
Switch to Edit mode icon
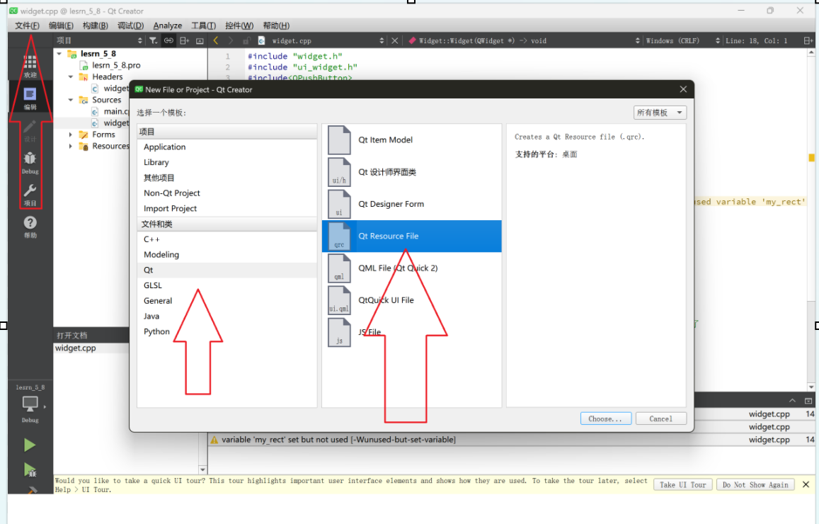point(30,98)
